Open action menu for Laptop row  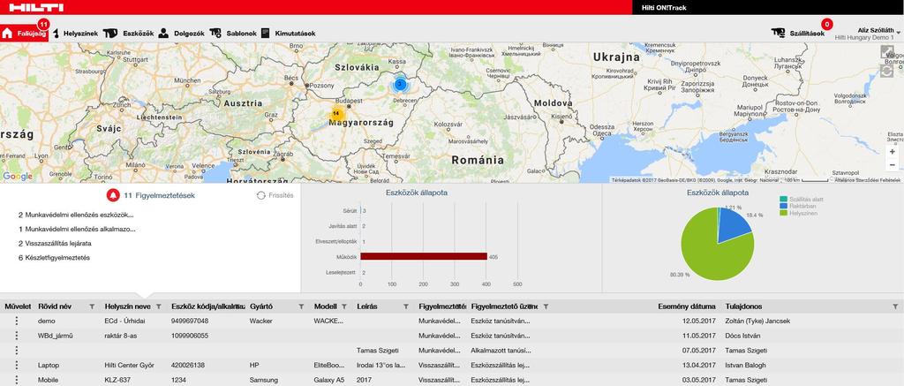tap(16, 365)
